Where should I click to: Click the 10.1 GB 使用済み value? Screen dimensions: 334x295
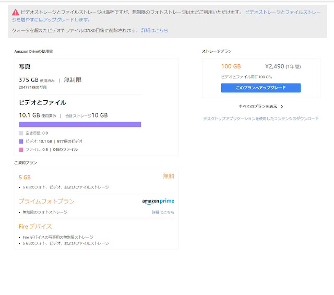38,115
